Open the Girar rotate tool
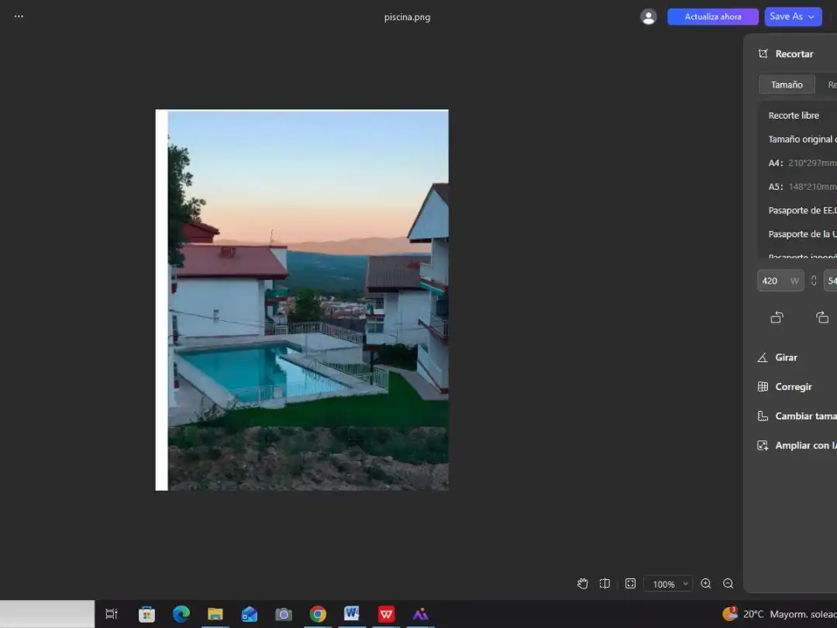Viewport: 837px width, 628px height. [x=778, y=357]
